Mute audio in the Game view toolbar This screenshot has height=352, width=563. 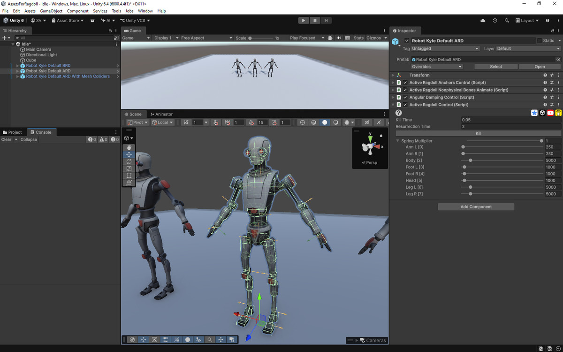click(x=339, y=38)
